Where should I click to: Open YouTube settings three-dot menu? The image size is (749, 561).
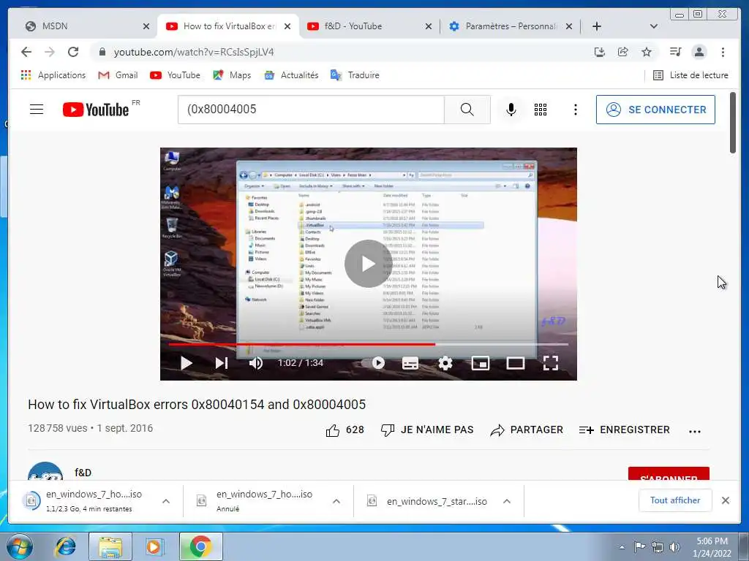576,110
